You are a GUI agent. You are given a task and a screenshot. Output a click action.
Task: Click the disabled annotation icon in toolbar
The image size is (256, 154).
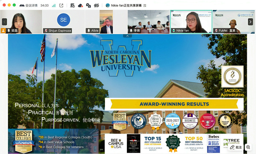[72, 5]
